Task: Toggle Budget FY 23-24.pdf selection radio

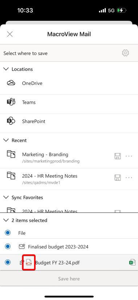Action: click(8, 262)
